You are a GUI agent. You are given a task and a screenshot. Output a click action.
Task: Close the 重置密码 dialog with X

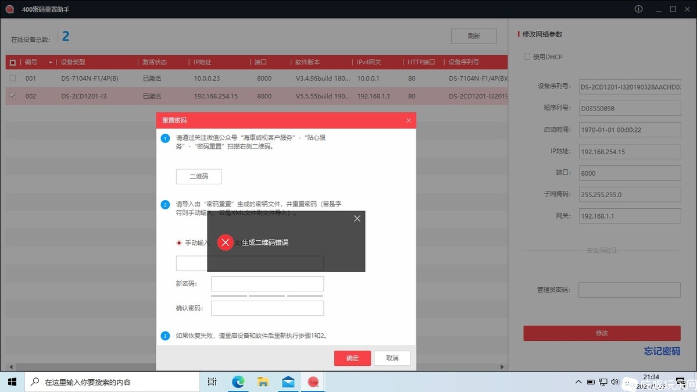pyautogui.click(x=409, y=120)
